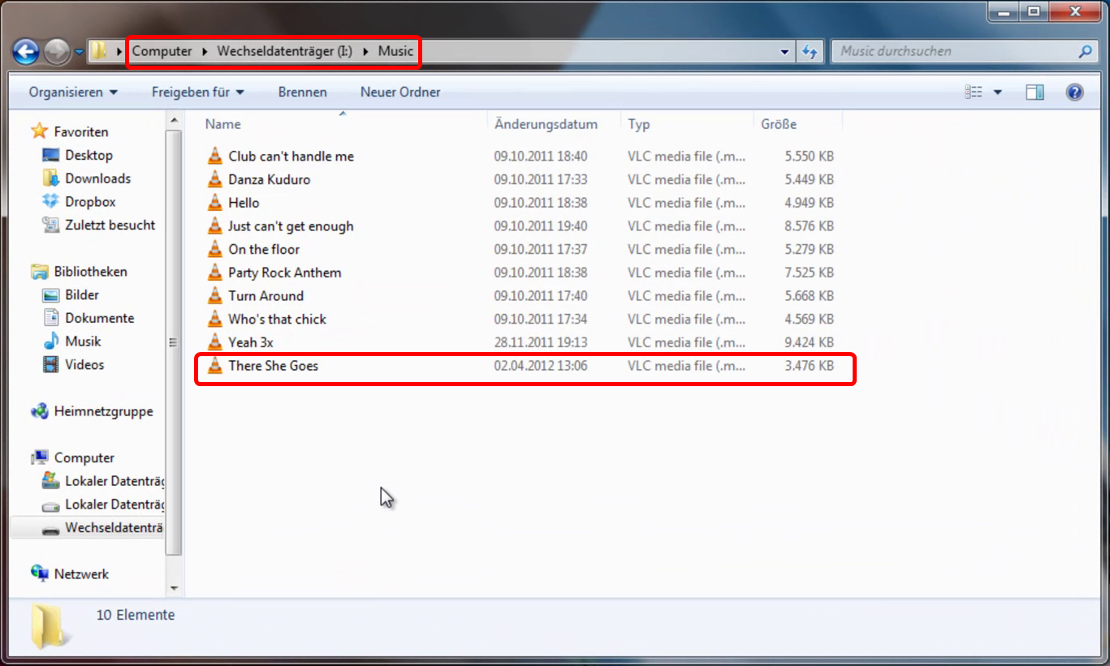Screen dimensions: 1110x666
Task: Sort files by the Größe column
Action: [x=779, y=124]
